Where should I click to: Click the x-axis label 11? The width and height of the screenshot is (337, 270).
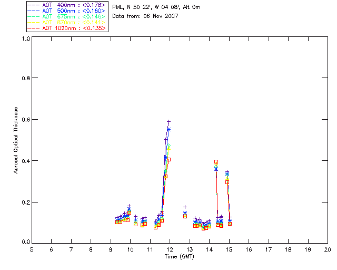click(x=150, y=249)
